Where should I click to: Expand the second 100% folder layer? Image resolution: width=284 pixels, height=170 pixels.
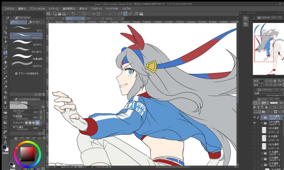pos(262,124)
